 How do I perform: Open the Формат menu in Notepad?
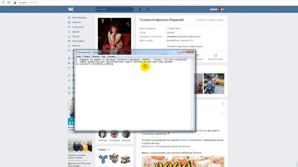96,57
